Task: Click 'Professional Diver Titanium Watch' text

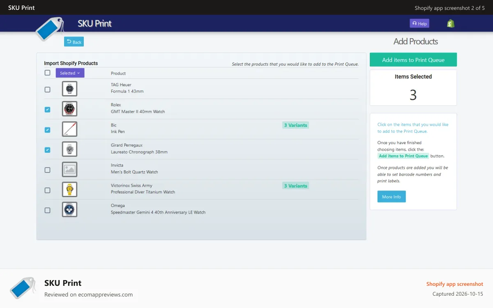Action: (143, 192)
